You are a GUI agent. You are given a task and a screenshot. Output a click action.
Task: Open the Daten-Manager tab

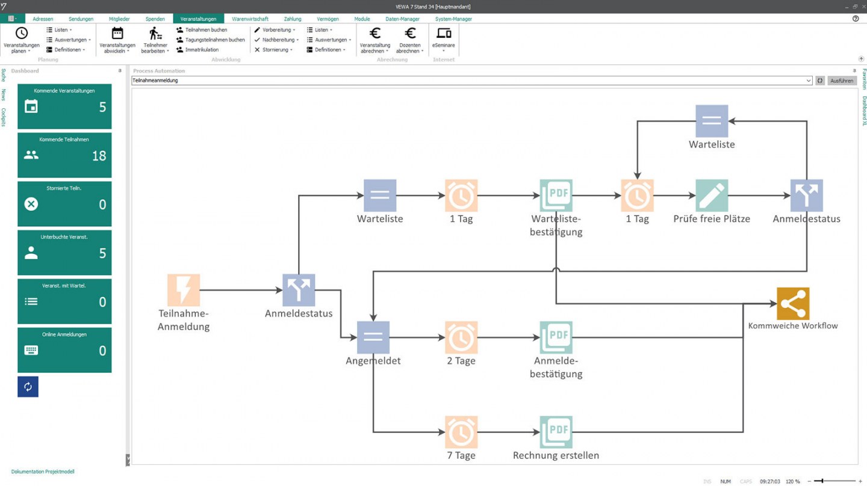(x=402, y=19)
